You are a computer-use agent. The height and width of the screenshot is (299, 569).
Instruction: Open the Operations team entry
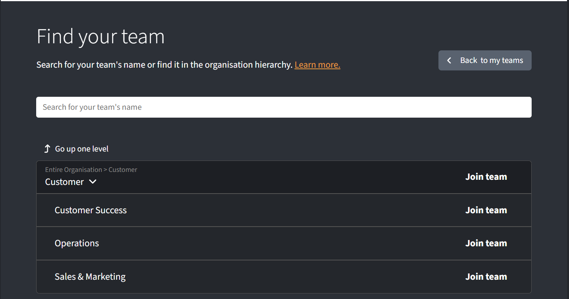pos(77,243)
